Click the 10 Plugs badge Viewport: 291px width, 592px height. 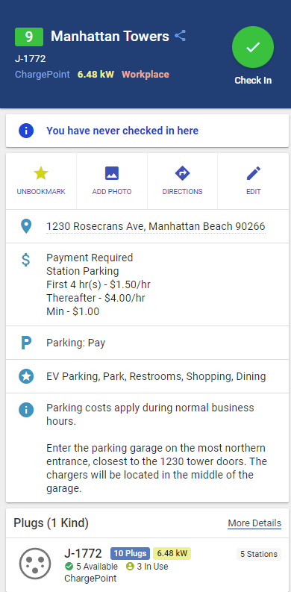131,553
